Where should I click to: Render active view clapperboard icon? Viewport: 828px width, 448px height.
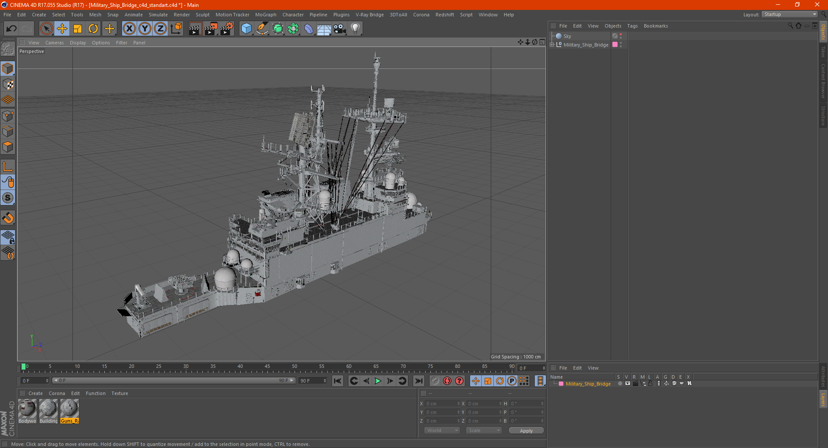pyautogui.click(x=195, y=29)
